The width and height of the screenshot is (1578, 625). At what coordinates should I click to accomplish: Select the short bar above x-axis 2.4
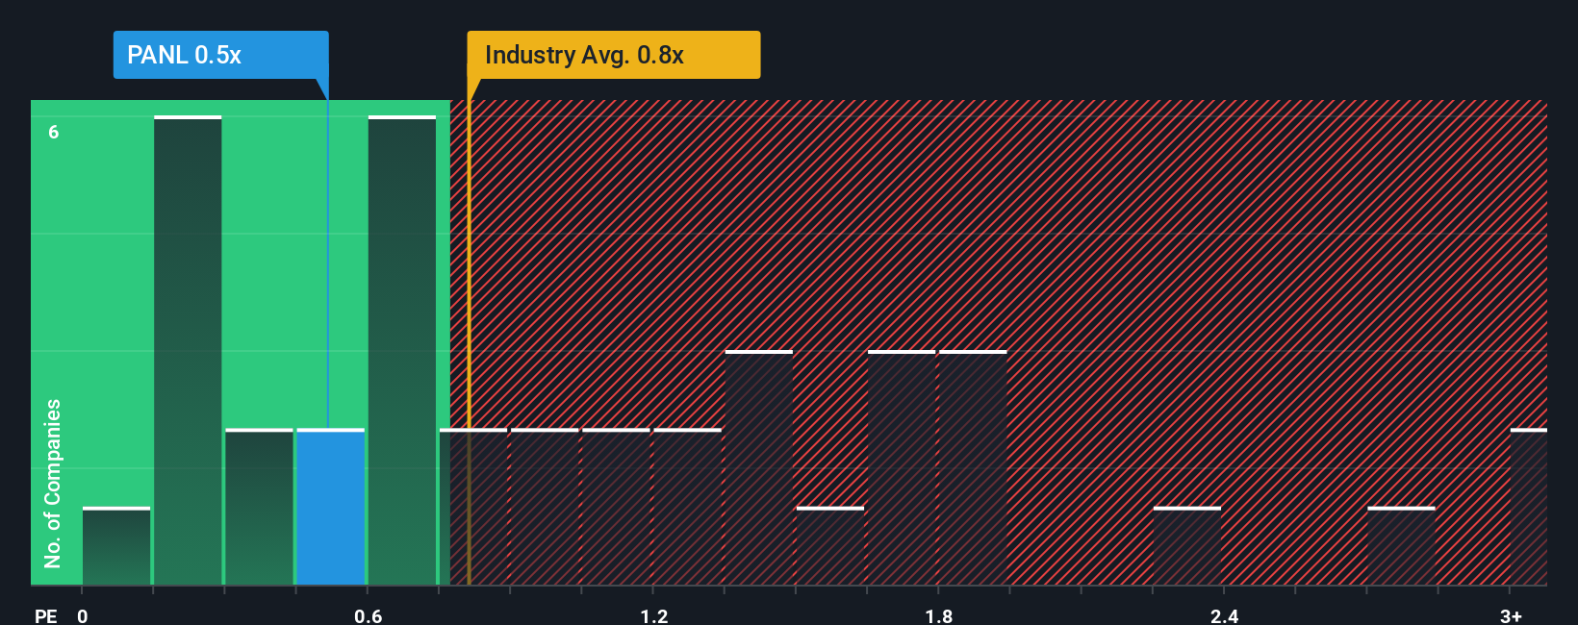click(1187, 546)
